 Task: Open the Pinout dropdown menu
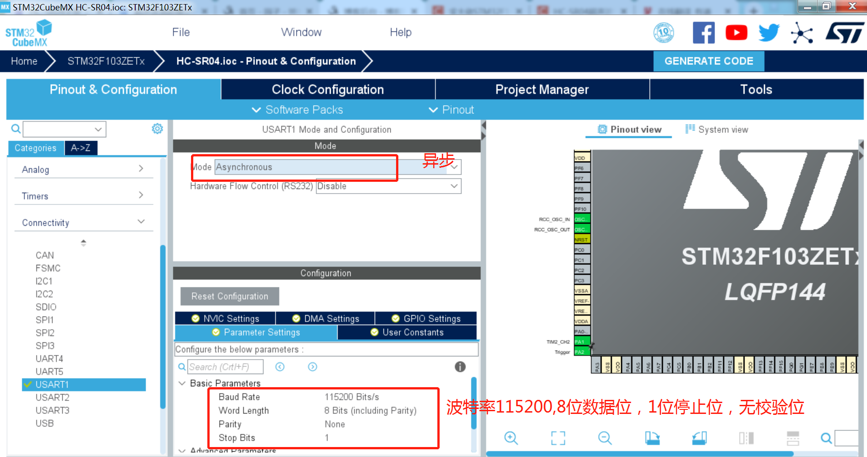coord(451,110)
